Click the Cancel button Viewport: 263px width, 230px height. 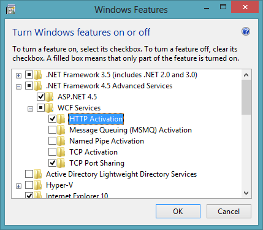pyautogui.click(x=229, y=212)
